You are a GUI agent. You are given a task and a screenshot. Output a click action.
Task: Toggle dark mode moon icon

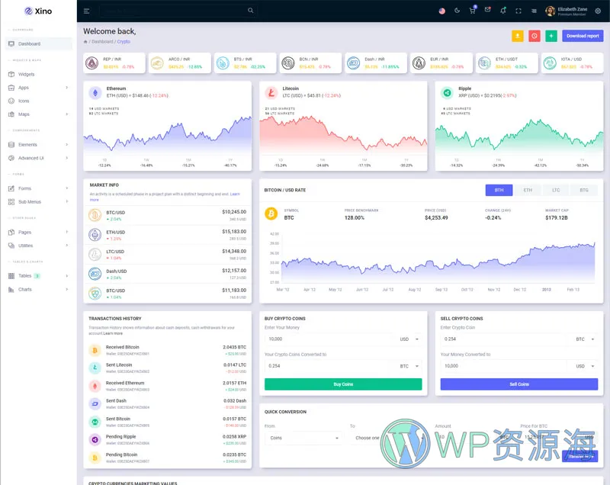click(457, 11)
